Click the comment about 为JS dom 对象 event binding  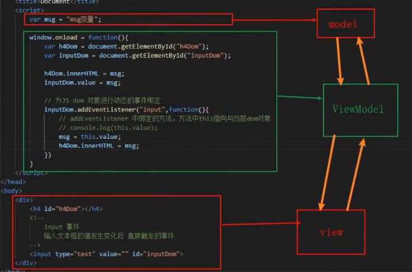click(x=103, y=100)
